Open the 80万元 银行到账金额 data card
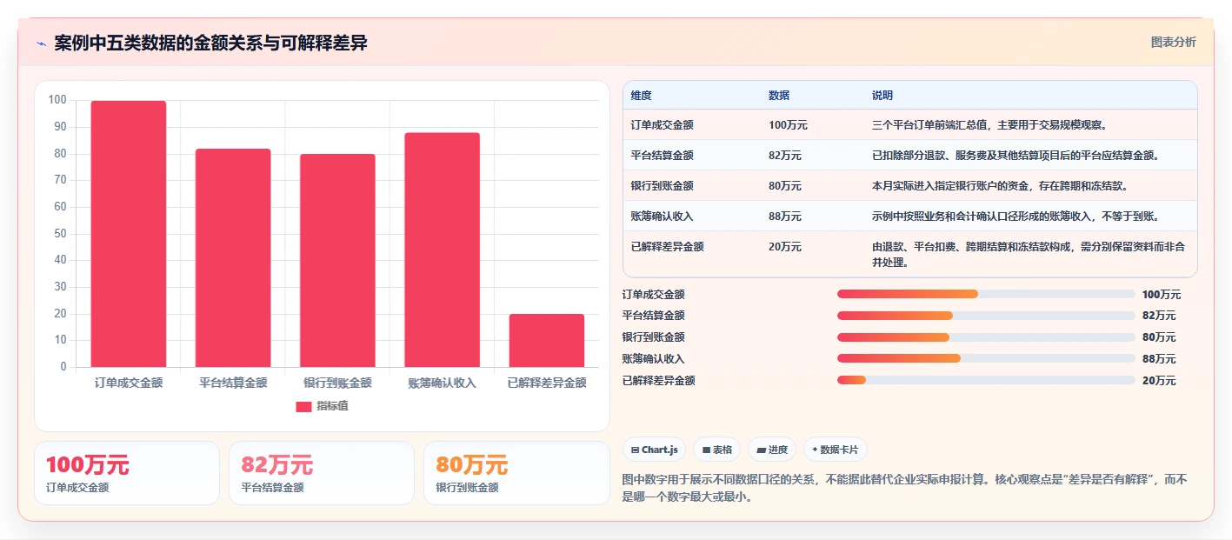1232x540 pixels. click(x=516, y=473)
